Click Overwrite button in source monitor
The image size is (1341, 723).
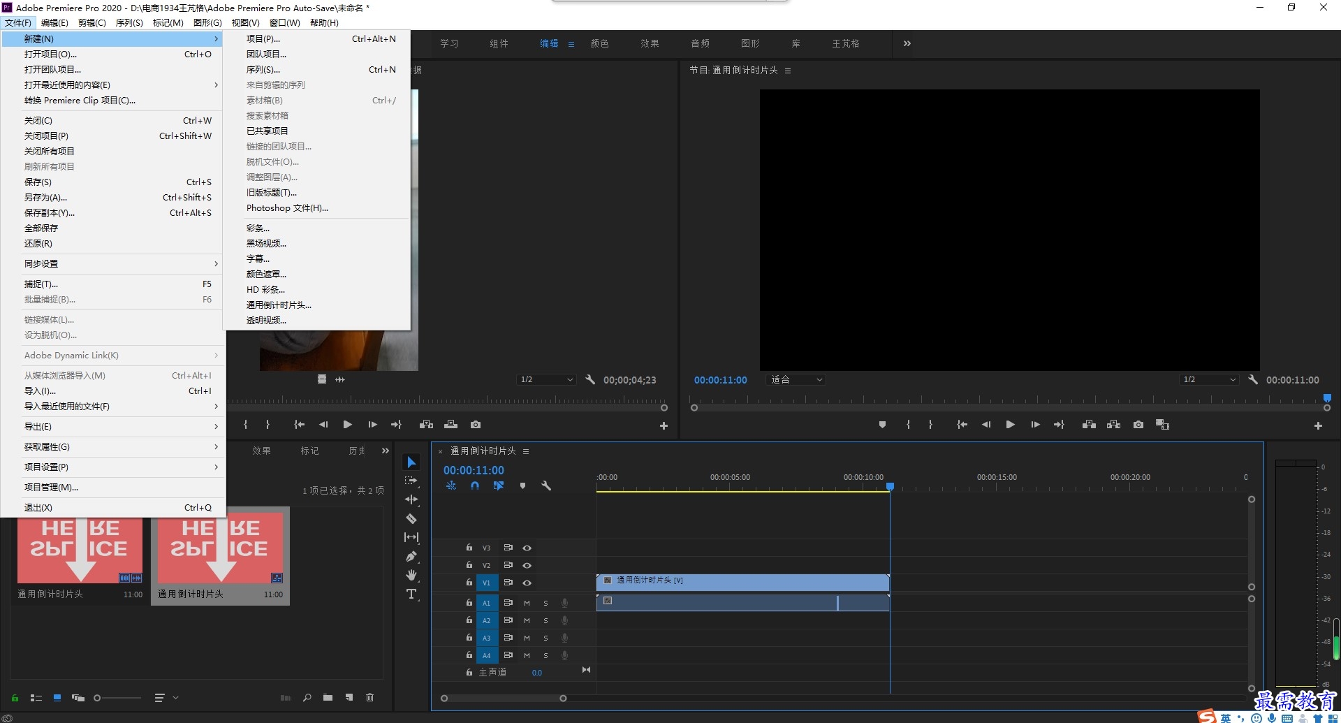click(451, 425)
